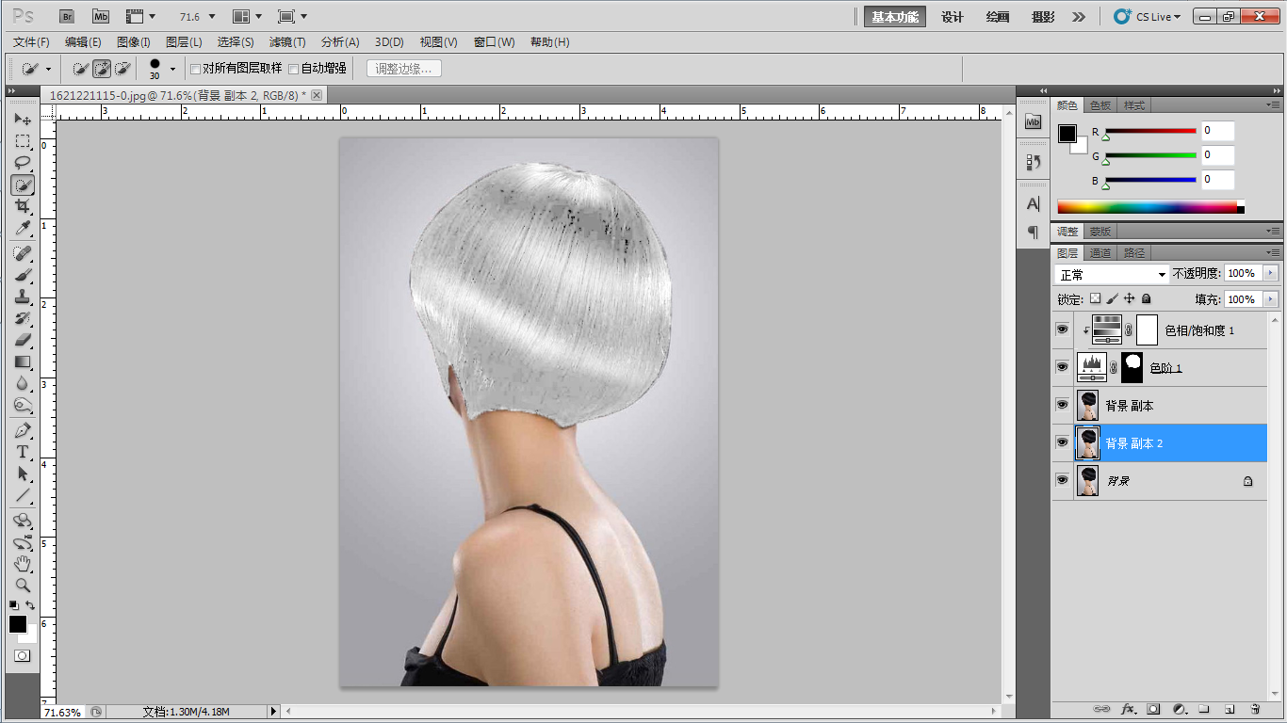The image size is (1287, 723).
Task: Create a new layer from Layers panel footer
Action: point(1230,709)
